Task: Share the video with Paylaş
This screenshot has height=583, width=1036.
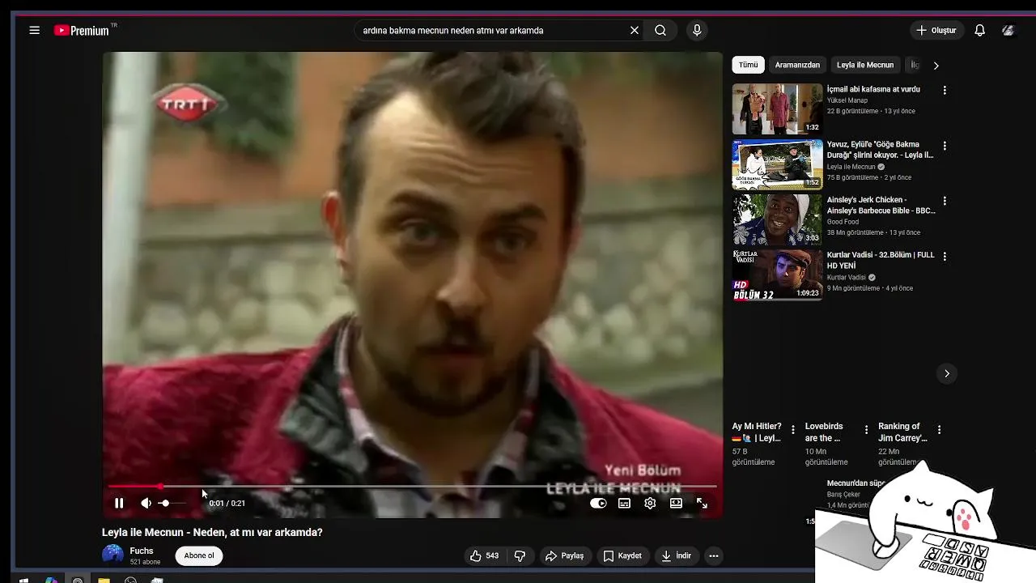Action: click(x=565, y=555)
